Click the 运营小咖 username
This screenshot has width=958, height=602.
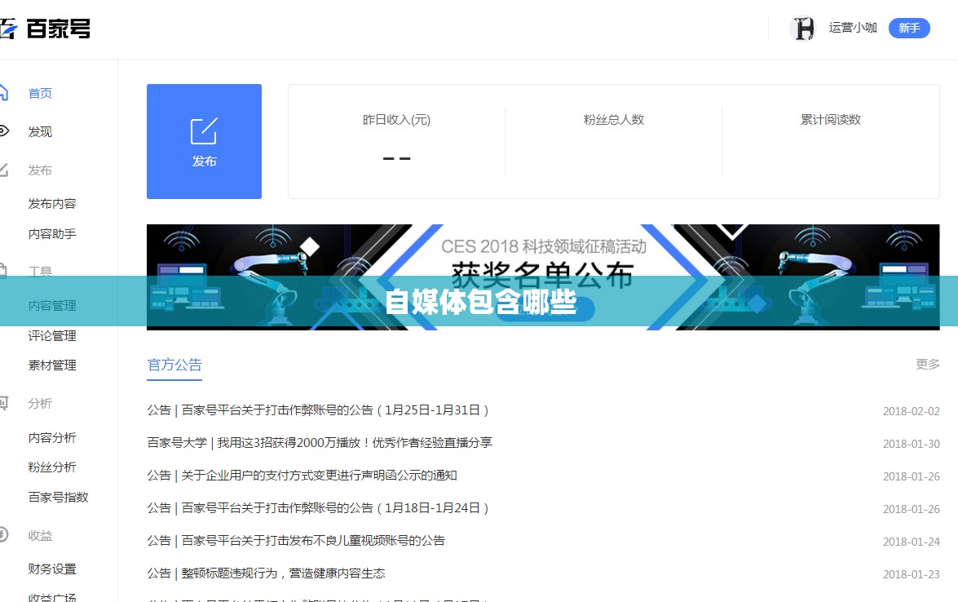coord(853,28)
